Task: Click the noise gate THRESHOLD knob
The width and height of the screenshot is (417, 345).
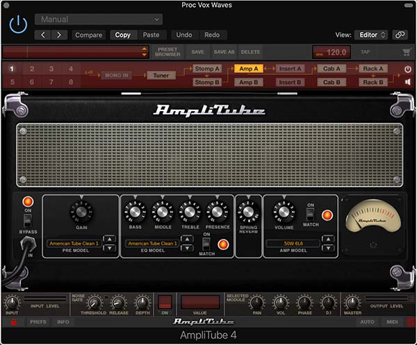Action: [x=93, y=303]
